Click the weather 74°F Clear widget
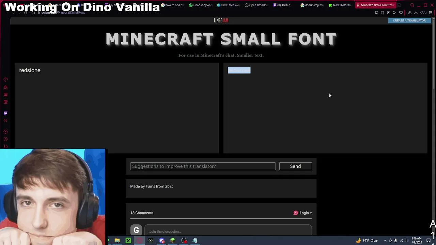Image resolution: width=436 pixels, height=245 pixels. 367,241
